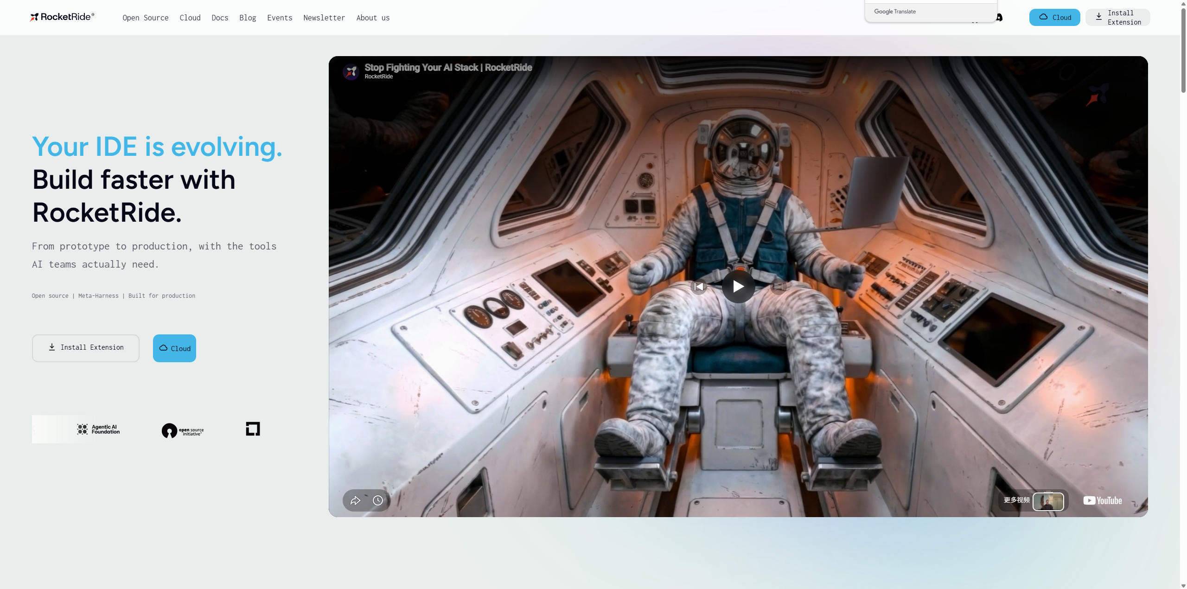The width and height of the screenshot is (1187, 589).
Task: Skip to the previous video
Action: 699,287
